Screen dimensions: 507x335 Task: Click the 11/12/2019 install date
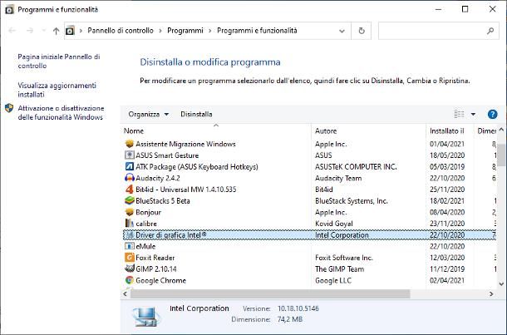click(447, 269)
